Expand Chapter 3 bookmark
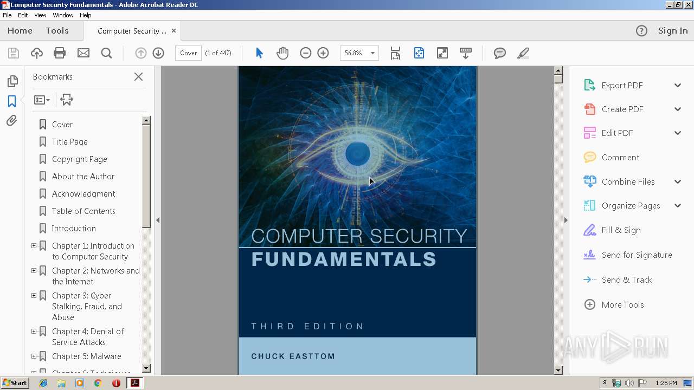Image resolution: width=694 pixels, height=390 pixels. click(x=34, y=296)
